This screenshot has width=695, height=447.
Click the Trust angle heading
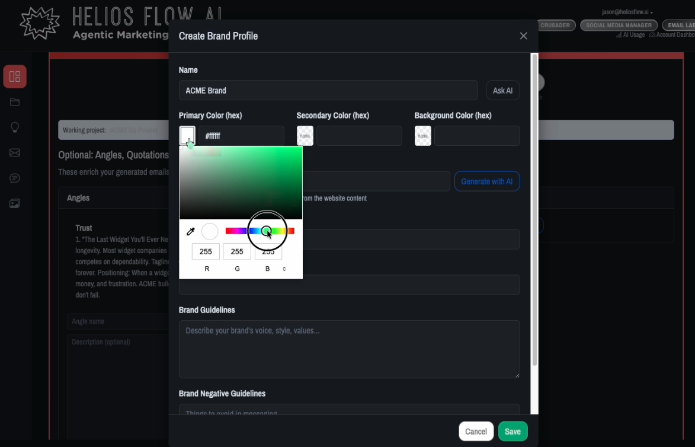84,228
